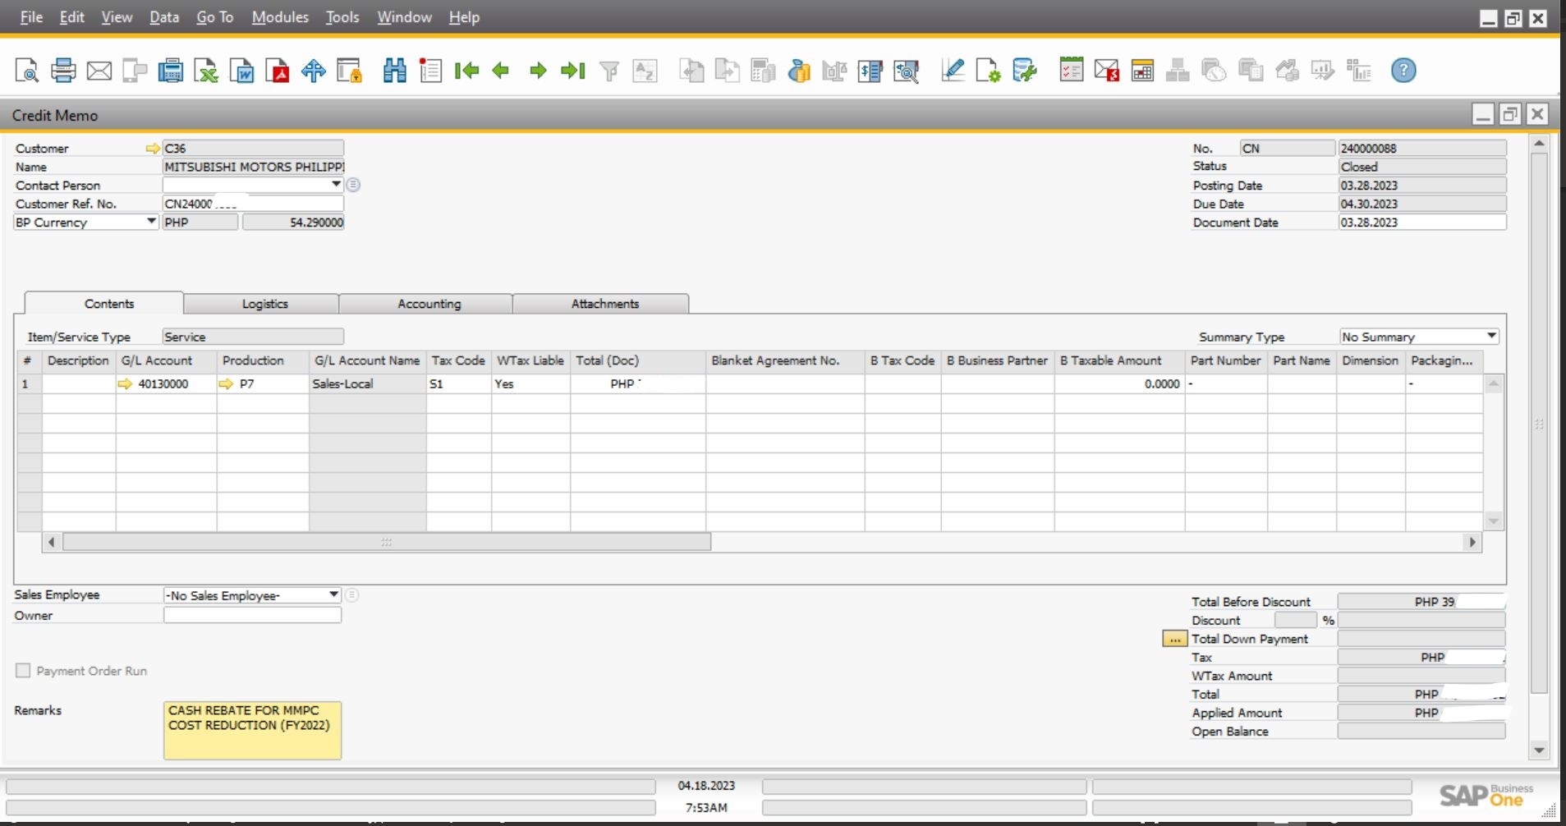Open the Tools menu

tap(342, 17)
